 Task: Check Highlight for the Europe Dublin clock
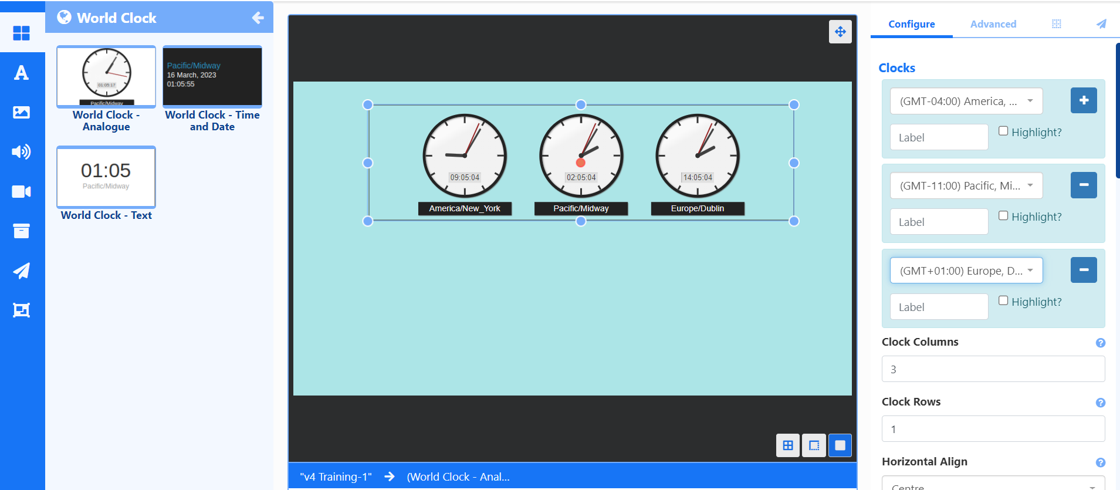pyautogui.click(x=1003, y=300)
